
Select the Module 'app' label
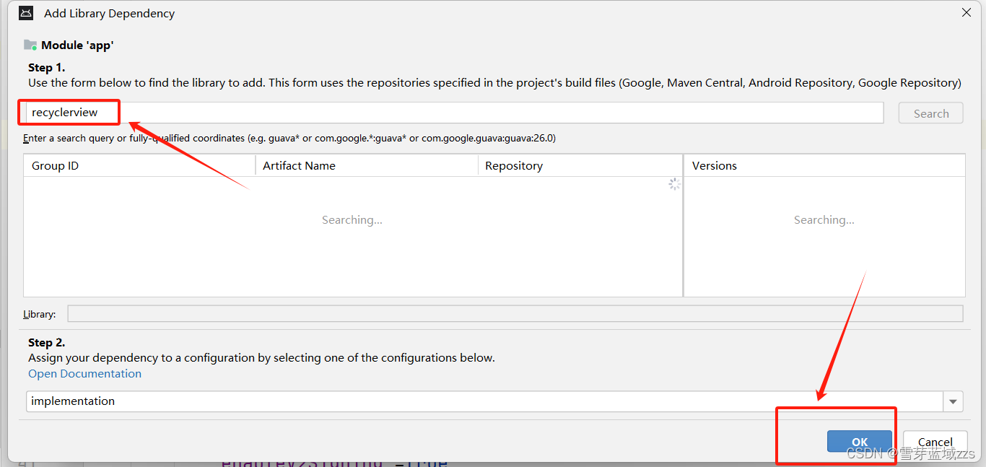click(77, 45)
